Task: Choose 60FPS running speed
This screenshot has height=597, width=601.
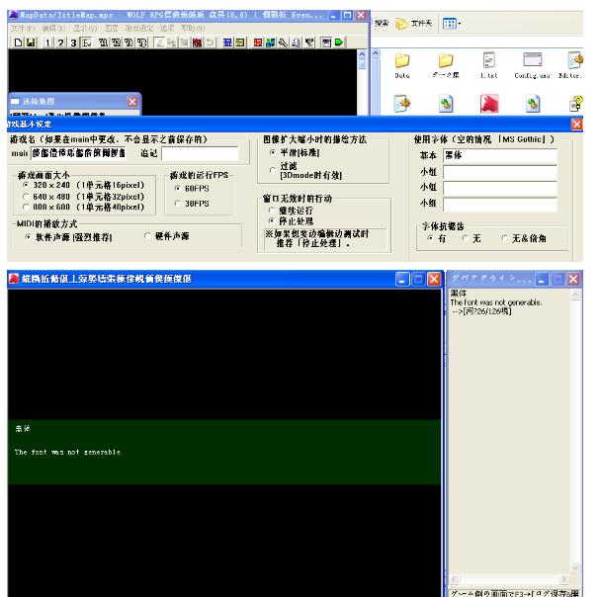Action: click(178, 189)
